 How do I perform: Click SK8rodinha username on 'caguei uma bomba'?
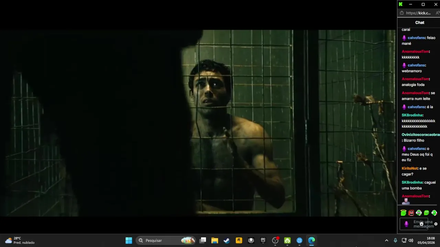[412, 183]
